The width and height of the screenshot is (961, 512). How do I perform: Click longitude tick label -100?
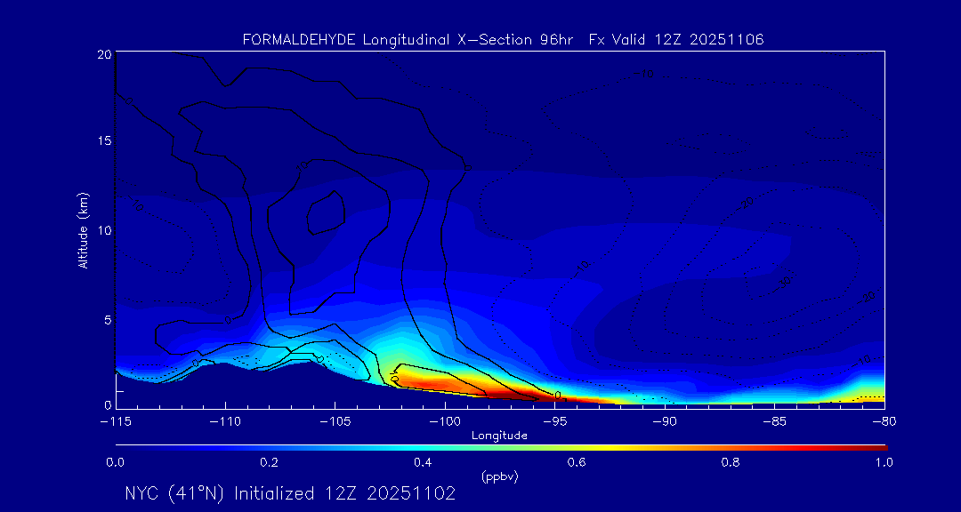coord(445,421)
